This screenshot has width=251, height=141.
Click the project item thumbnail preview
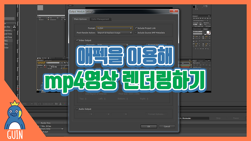(40, 8)
